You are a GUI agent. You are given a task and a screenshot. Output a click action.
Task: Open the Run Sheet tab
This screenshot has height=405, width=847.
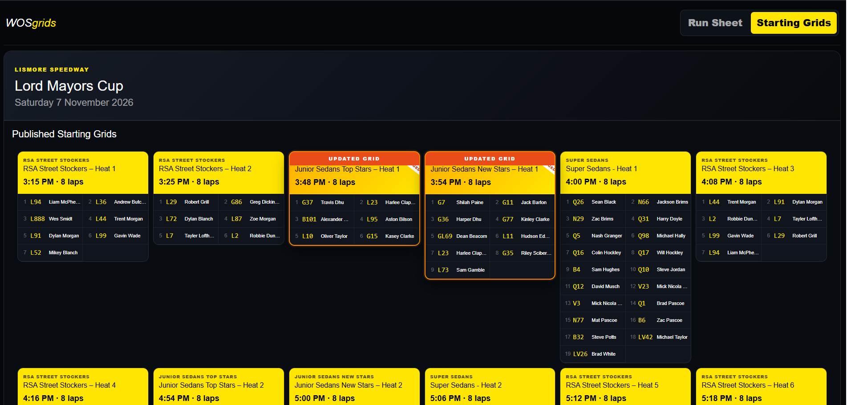tap(715, 23)
